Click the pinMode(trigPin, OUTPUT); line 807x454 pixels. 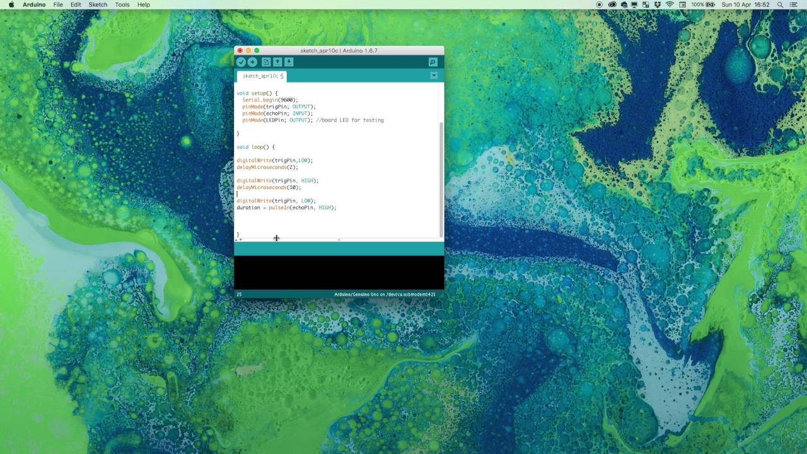[x=279, y=107]
